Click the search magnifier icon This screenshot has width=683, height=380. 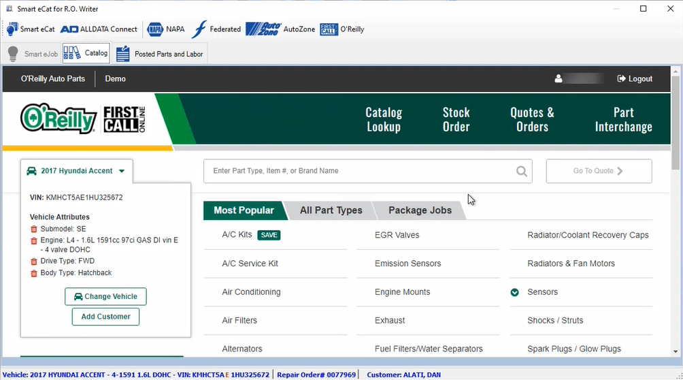pyautogui.click(x=521, y=171)
